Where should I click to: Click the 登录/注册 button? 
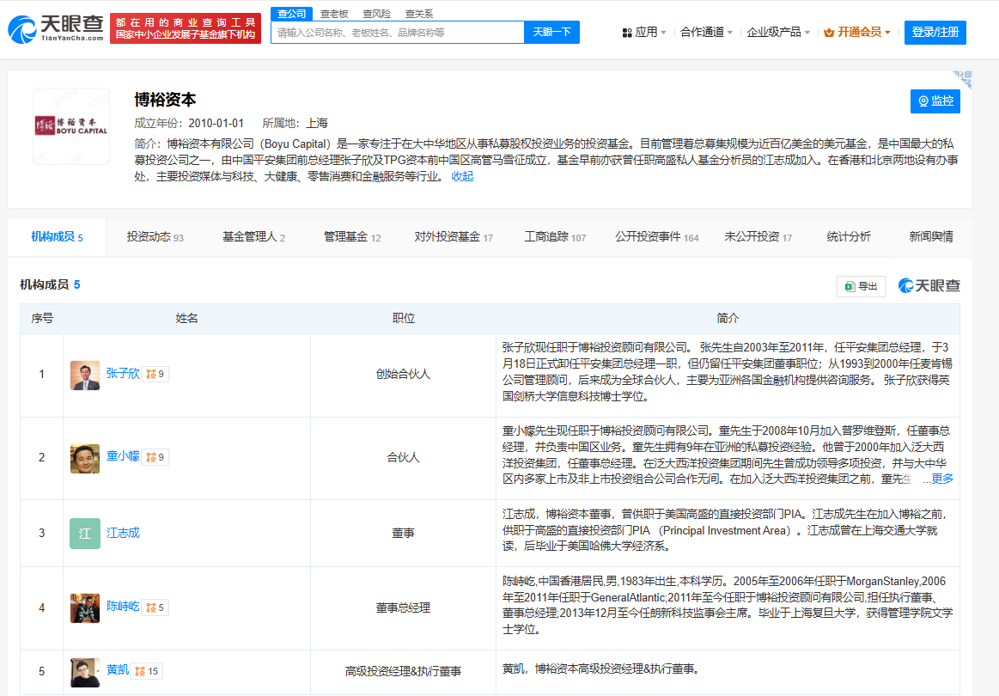935,33
